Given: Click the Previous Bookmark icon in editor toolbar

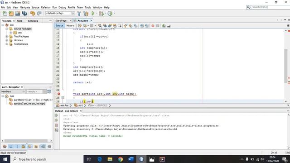Looking at the screenshot, I should pos(126,26).
